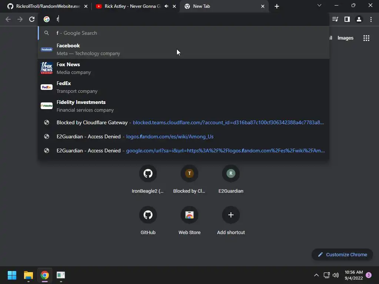Open the Windows Start menu
The width and height of the screenshot is (379, 284).
[x=12, y=275]
